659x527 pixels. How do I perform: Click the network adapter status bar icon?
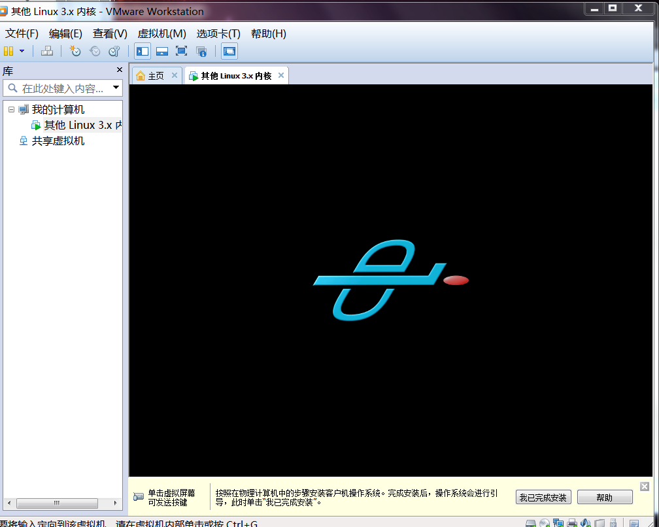coord(558,523)
